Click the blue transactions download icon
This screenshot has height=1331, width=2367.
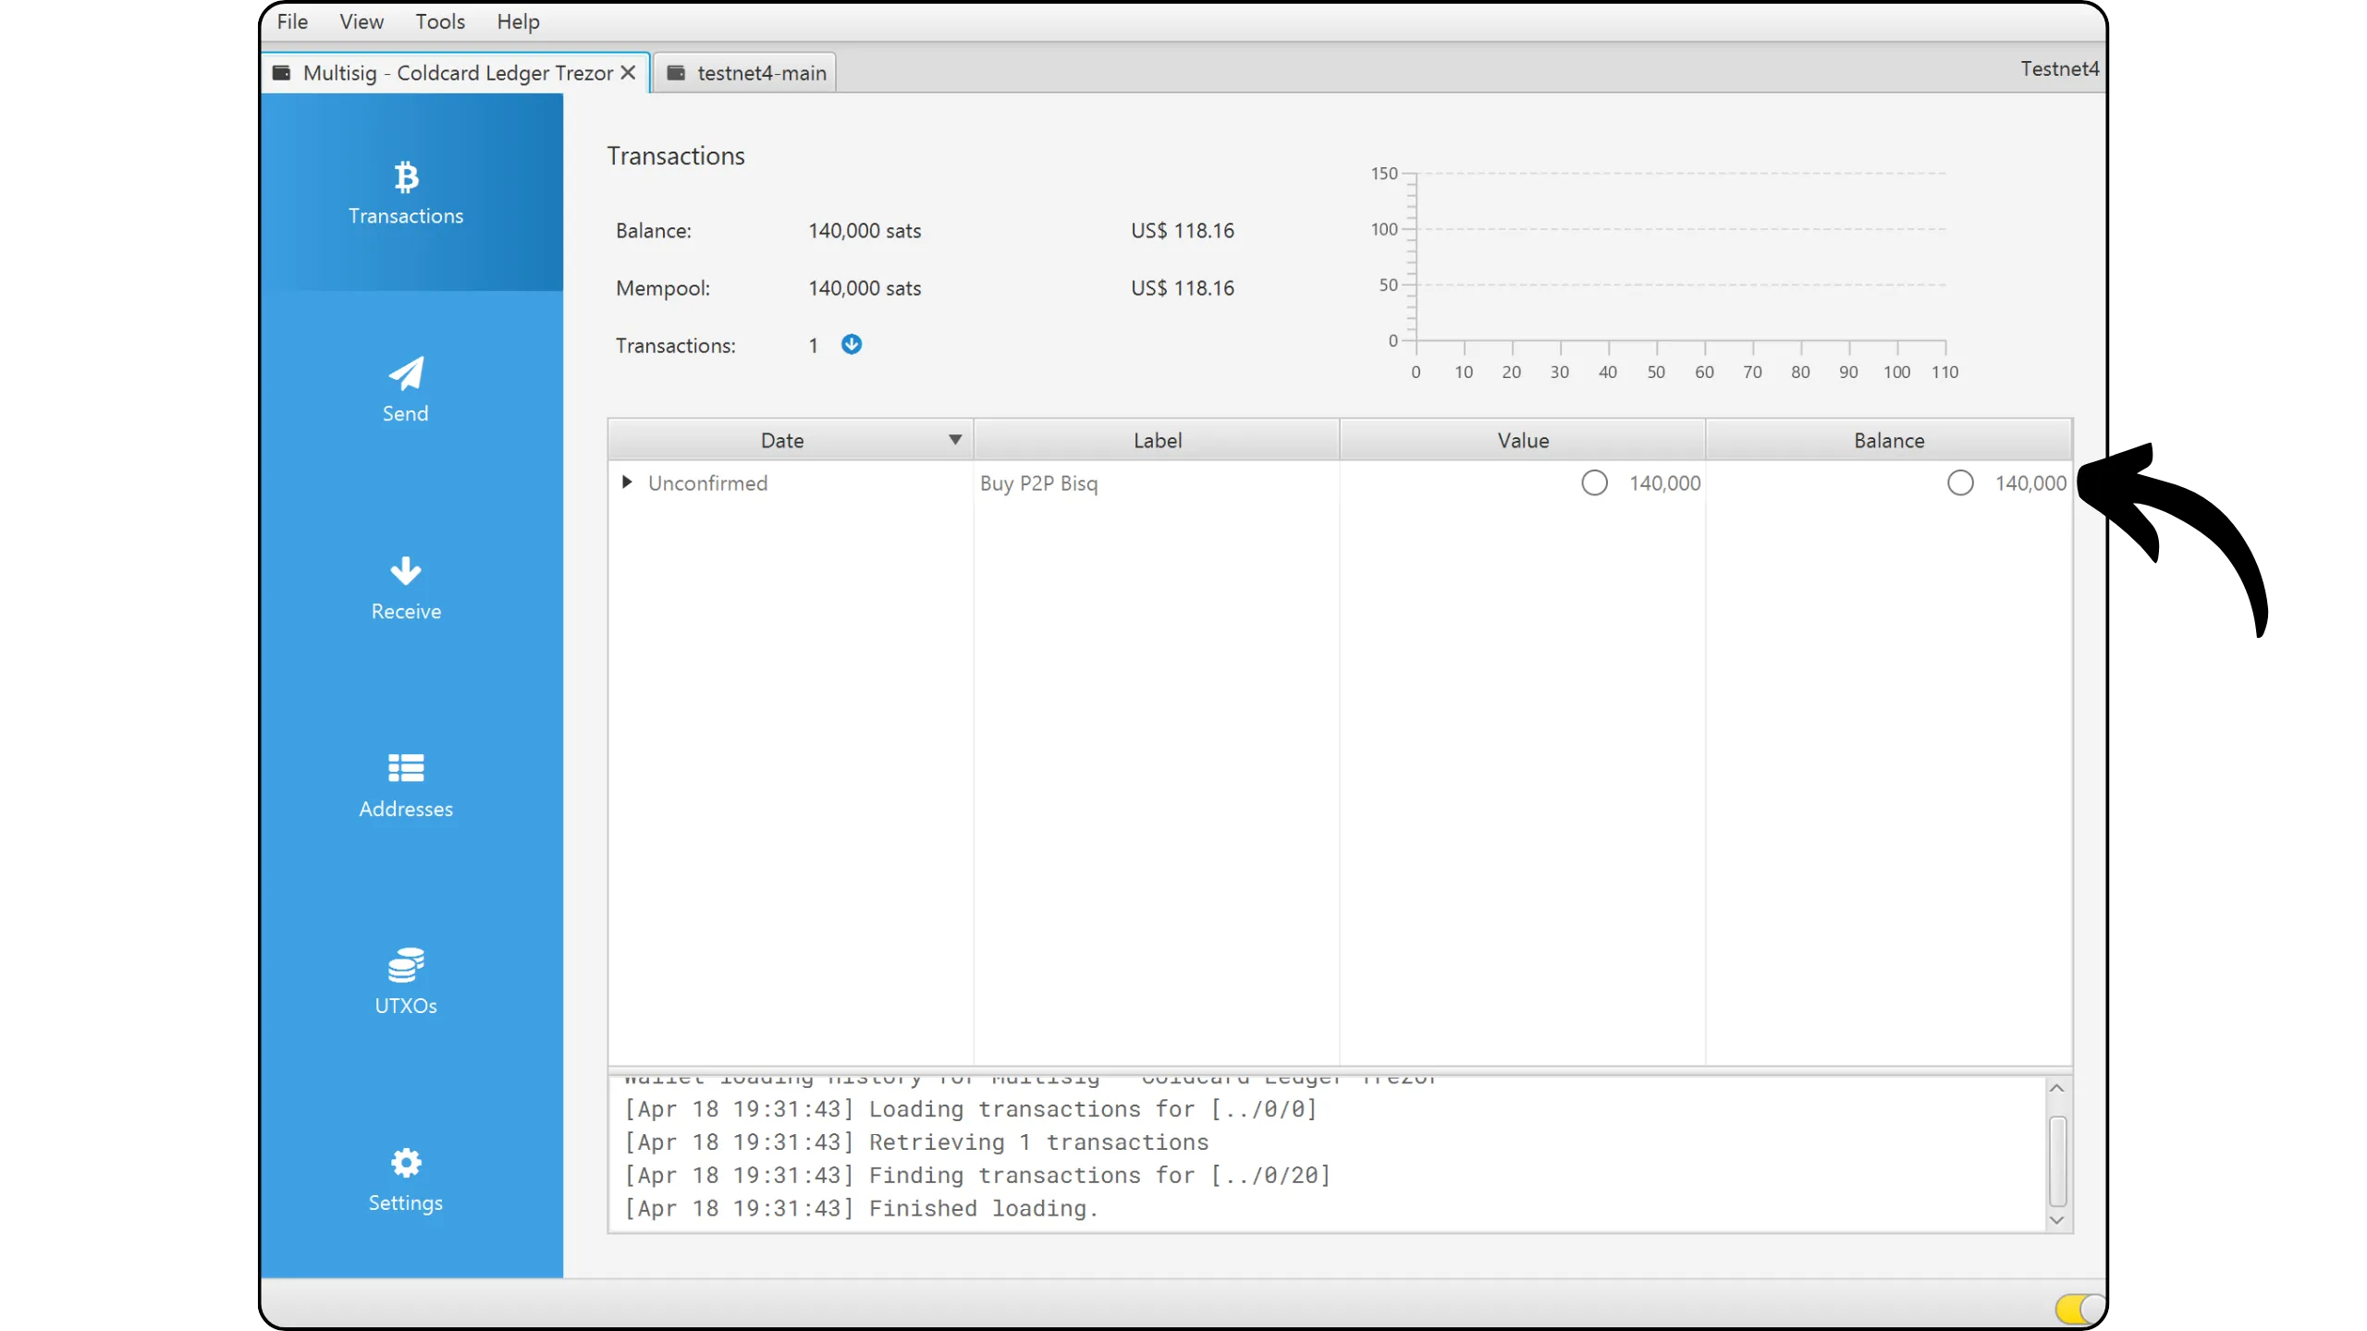click(852, 345)
